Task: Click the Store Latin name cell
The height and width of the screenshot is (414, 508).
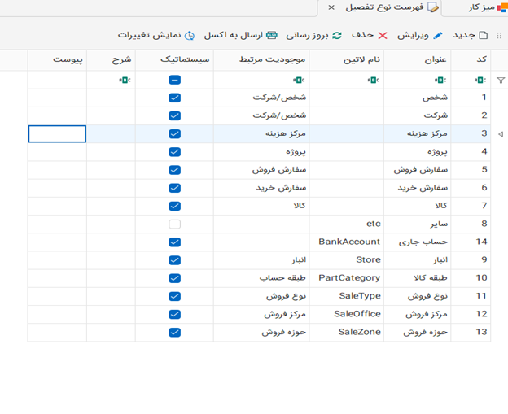Action: (347, 260)
